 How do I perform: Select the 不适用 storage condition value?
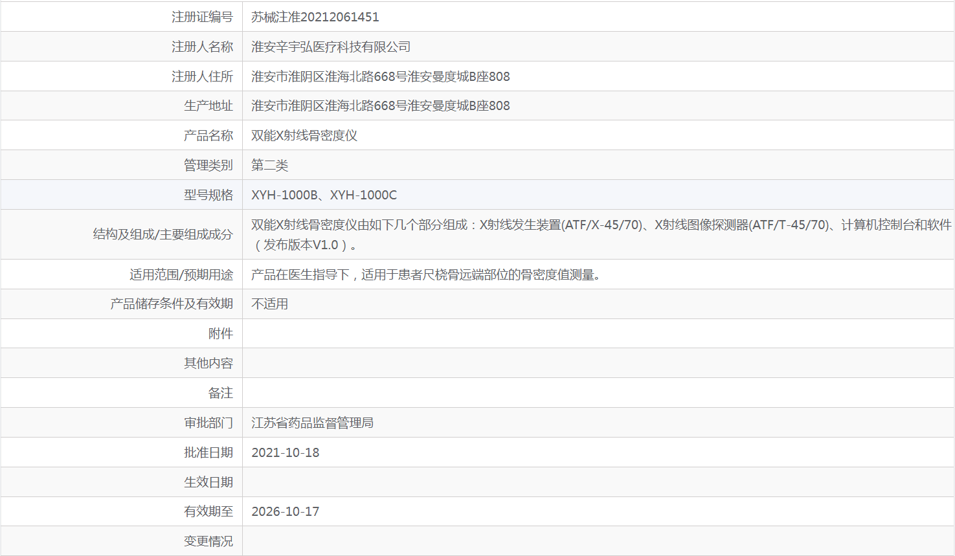(270, 304)
